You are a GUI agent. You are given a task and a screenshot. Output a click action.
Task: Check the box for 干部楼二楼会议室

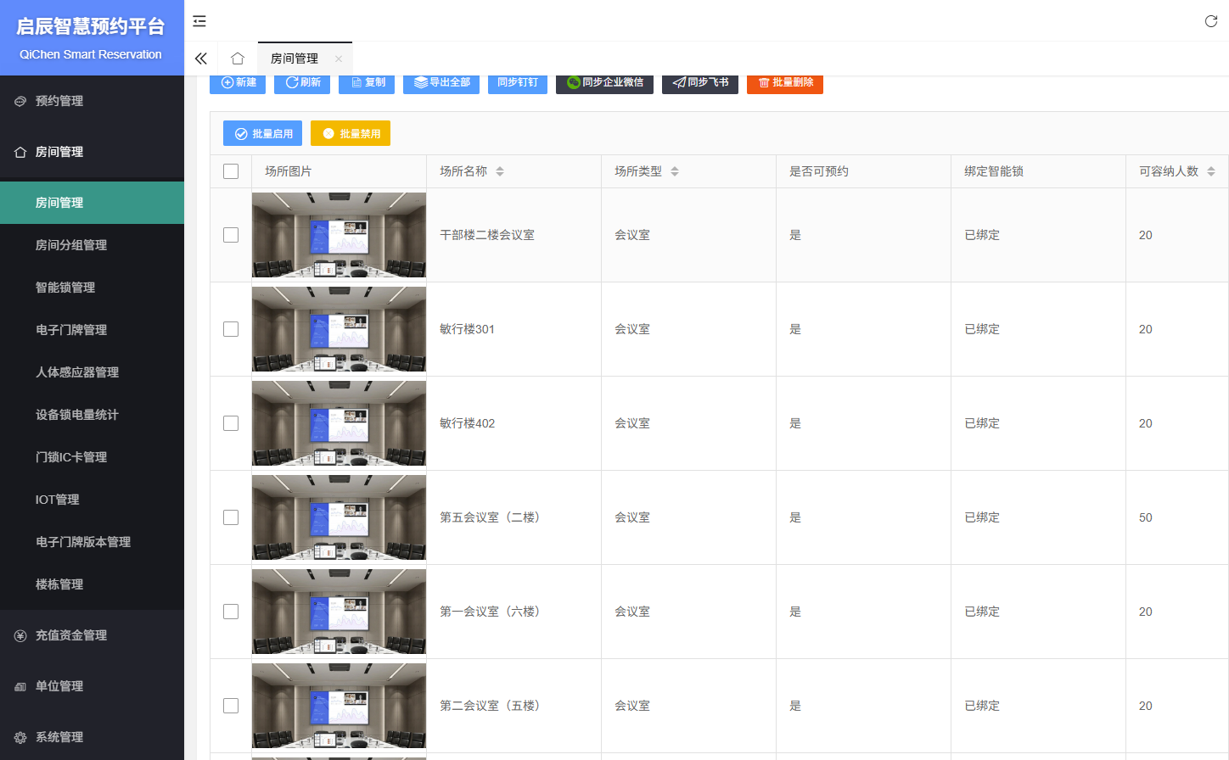coord(231,235)
